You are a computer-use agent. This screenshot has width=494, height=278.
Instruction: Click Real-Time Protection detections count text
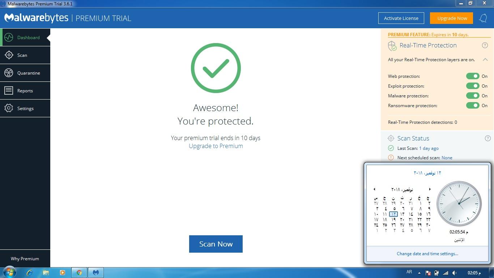(422, 122)
